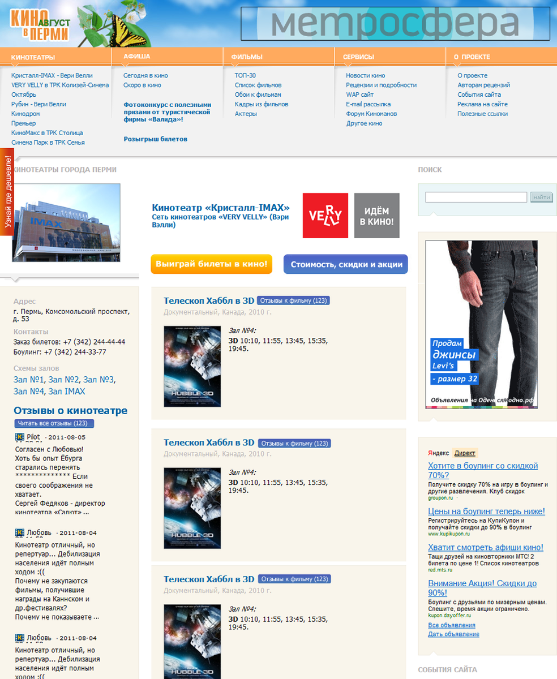
Task: Click Стоимость, скидки и акции button
Action: pos(346,264)
